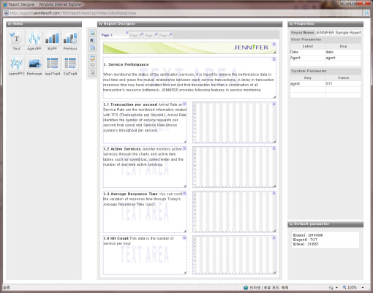This screenshot has width=373, height=293.
Task: Select the BizPF bar chart item
Action: click(52, 38)
